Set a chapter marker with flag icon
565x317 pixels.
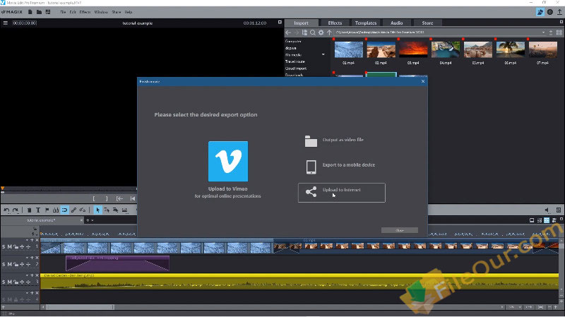point(47,210)
